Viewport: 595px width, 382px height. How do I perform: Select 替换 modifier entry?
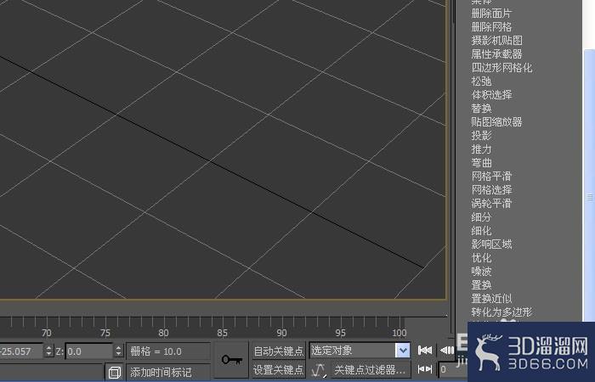pos(481,109)
